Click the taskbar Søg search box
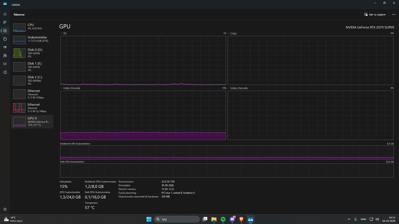 click(177, 219)
